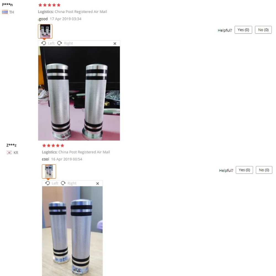Rotate Z***z's review photo left

[x=52, y=183]
